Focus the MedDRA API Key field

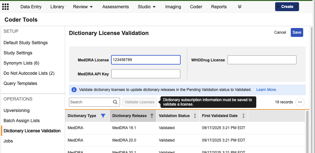coord(146,74)
